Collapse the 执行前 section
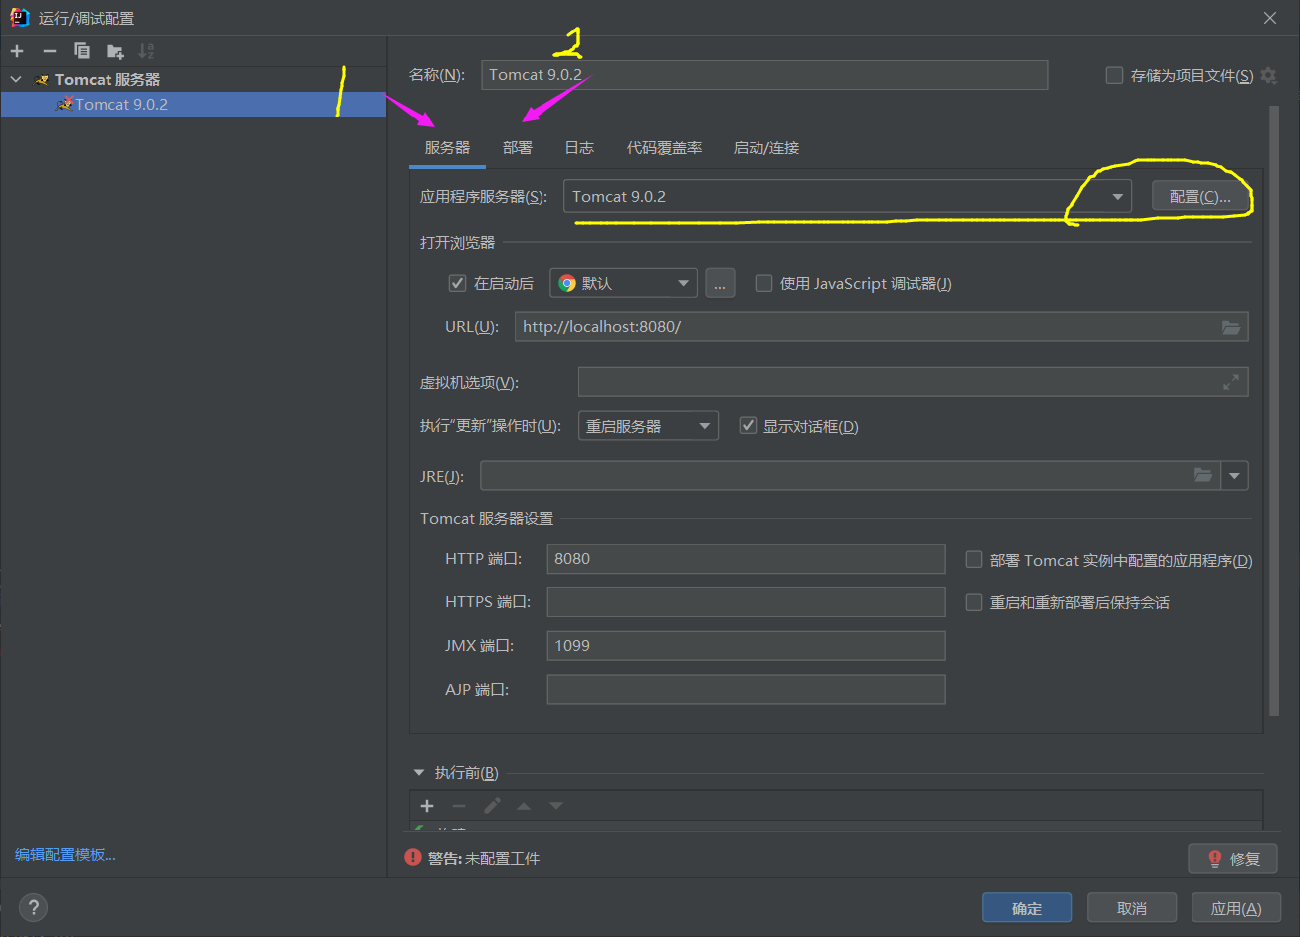Viewport: 1300px width, 937px height. click(418, 773)
